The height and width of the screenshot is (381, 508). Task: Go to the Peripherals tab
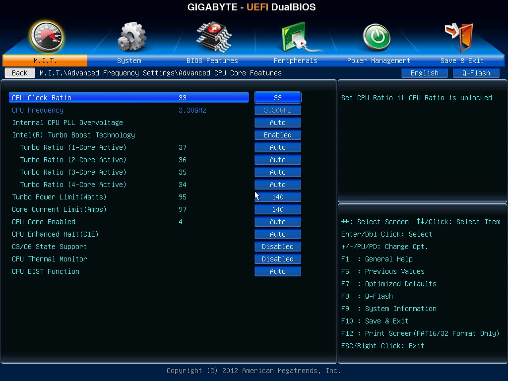(296, 61)
